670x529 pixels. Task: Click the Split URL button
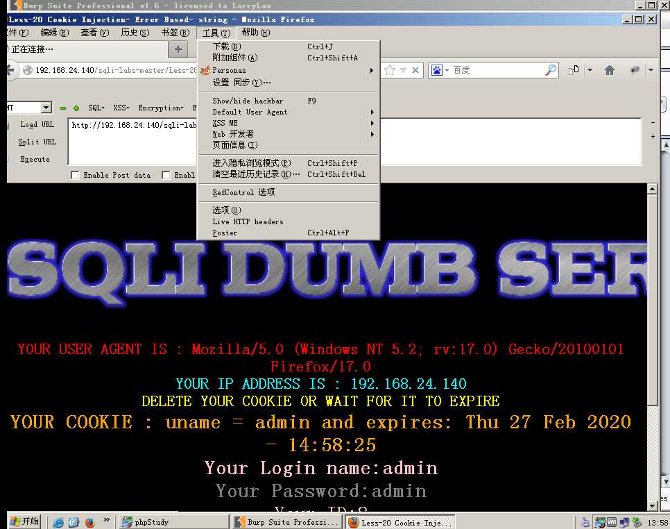pyautogui.click(x=37, y=142)
